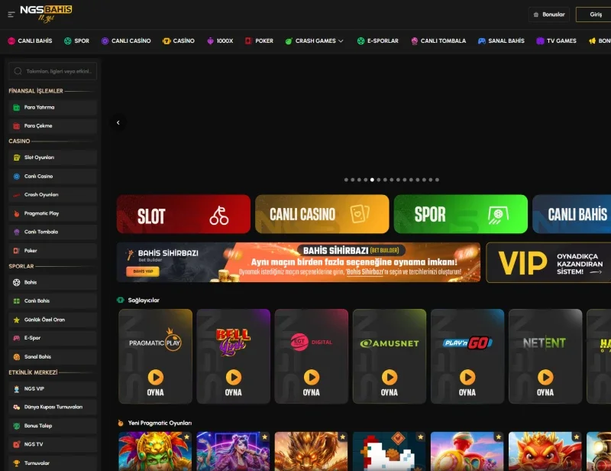Viewport: 611px width, 471px height.
Task: Open the SPOR nav item
Action: pos(77,41)
